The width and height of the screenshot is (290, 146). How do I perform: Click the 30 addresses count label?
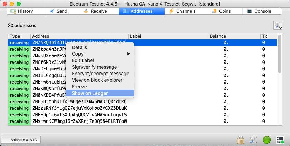click(x=22, y=26)
